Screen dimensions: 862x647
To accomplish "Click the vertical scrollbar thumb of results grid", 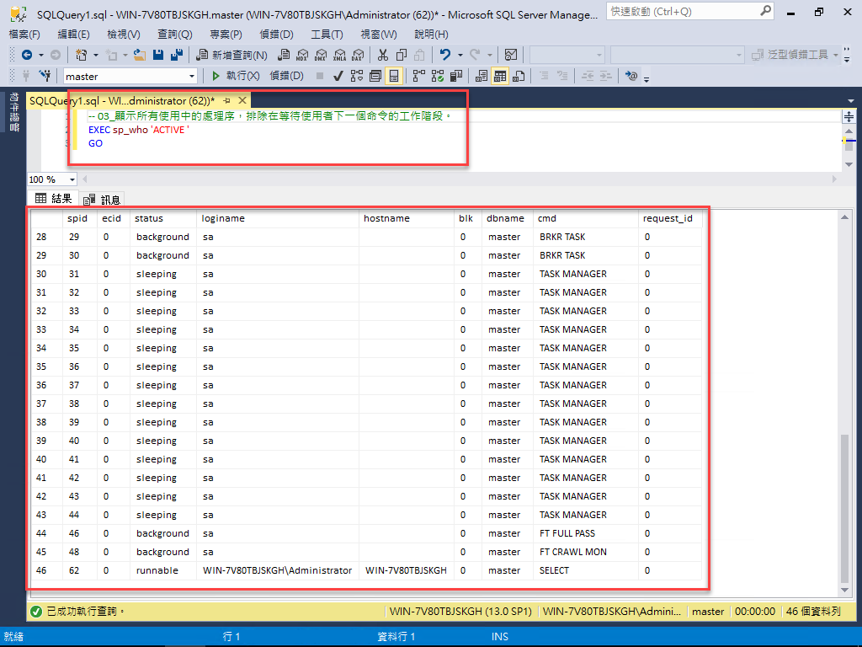I will click(x=845, y=508).
